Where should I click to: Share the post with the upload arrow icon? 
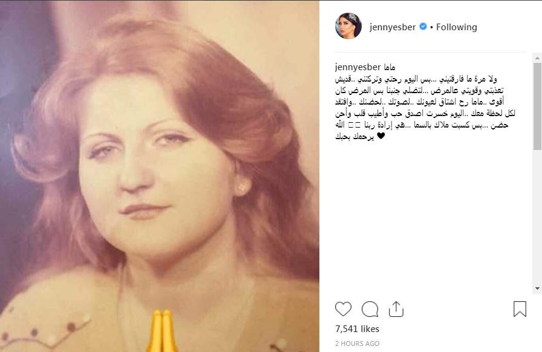click(396, 309)
